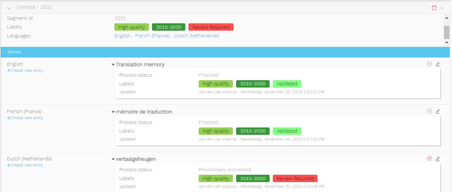Click red X circle for vertaalgeheugen

(x=429, y=158)
